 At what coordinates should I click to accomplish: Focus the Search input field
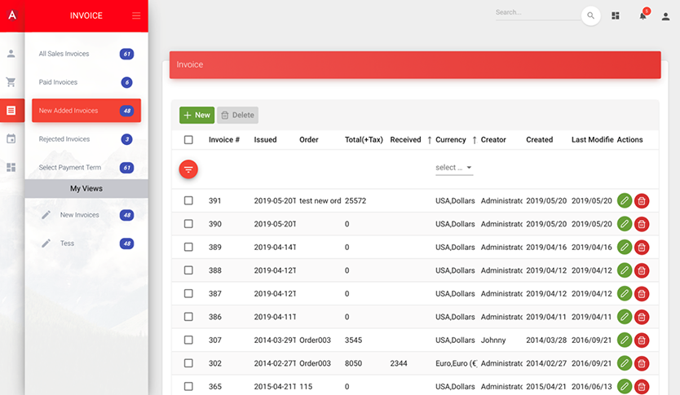click(x=535, y=13)
